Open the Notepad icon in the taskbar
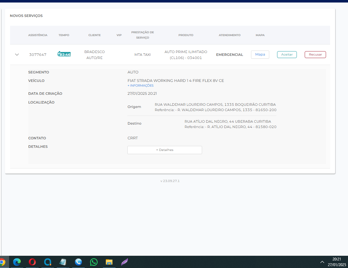The image size is (348, 268). [x=63, y=262]
